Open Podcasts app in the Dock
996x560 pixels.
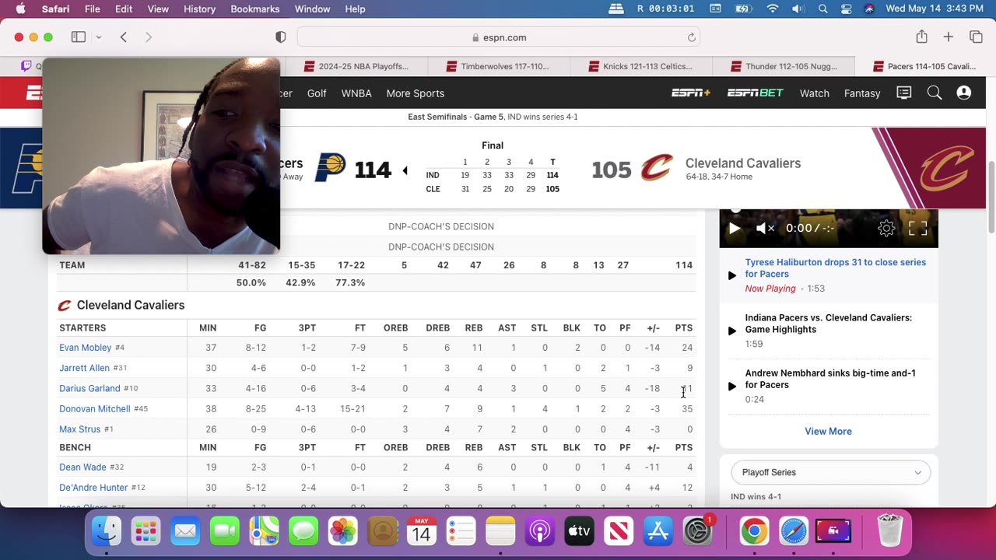click(x=539, y=531)
